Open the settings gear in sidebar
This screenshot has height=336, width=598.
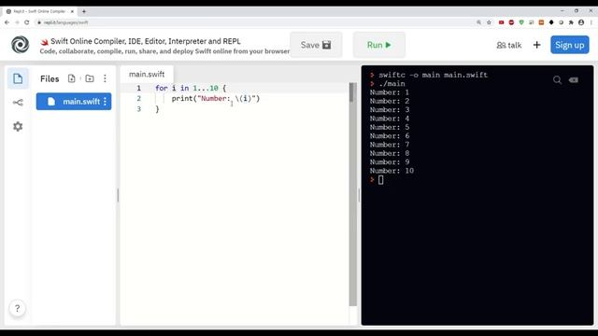tap(18, 126)
